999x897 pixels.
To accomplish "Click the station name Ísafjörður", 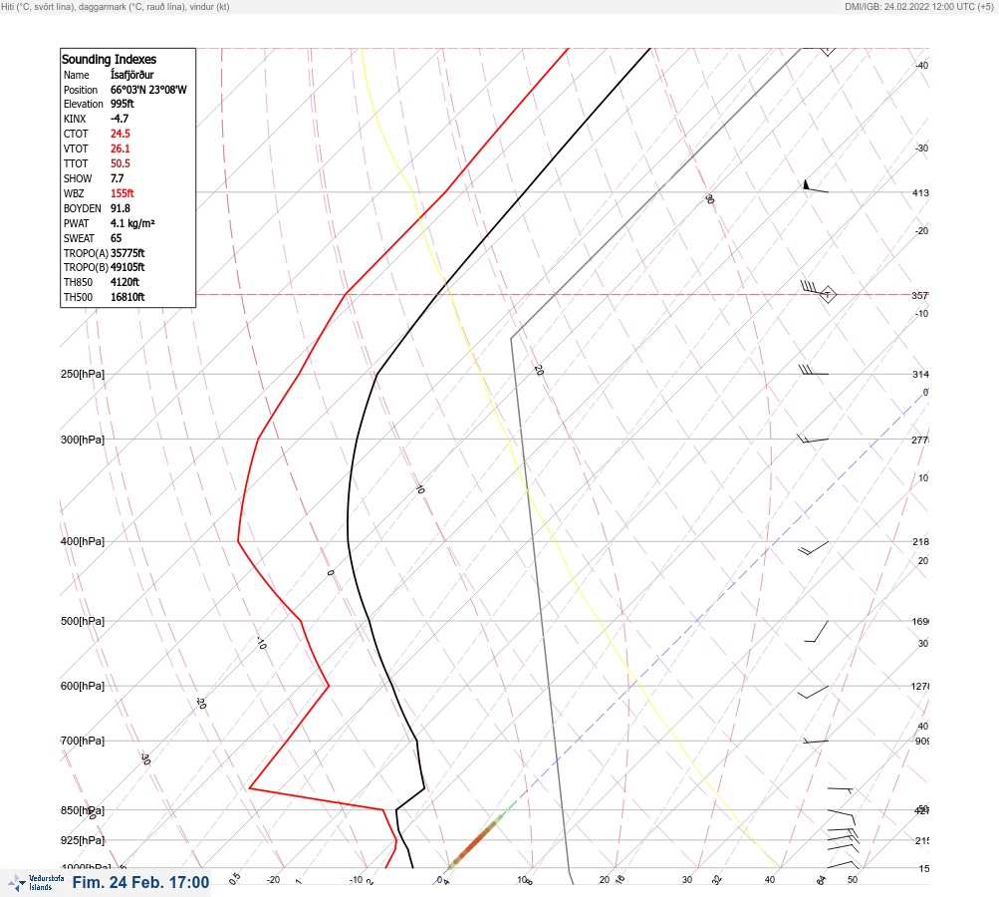I will 131,75.
